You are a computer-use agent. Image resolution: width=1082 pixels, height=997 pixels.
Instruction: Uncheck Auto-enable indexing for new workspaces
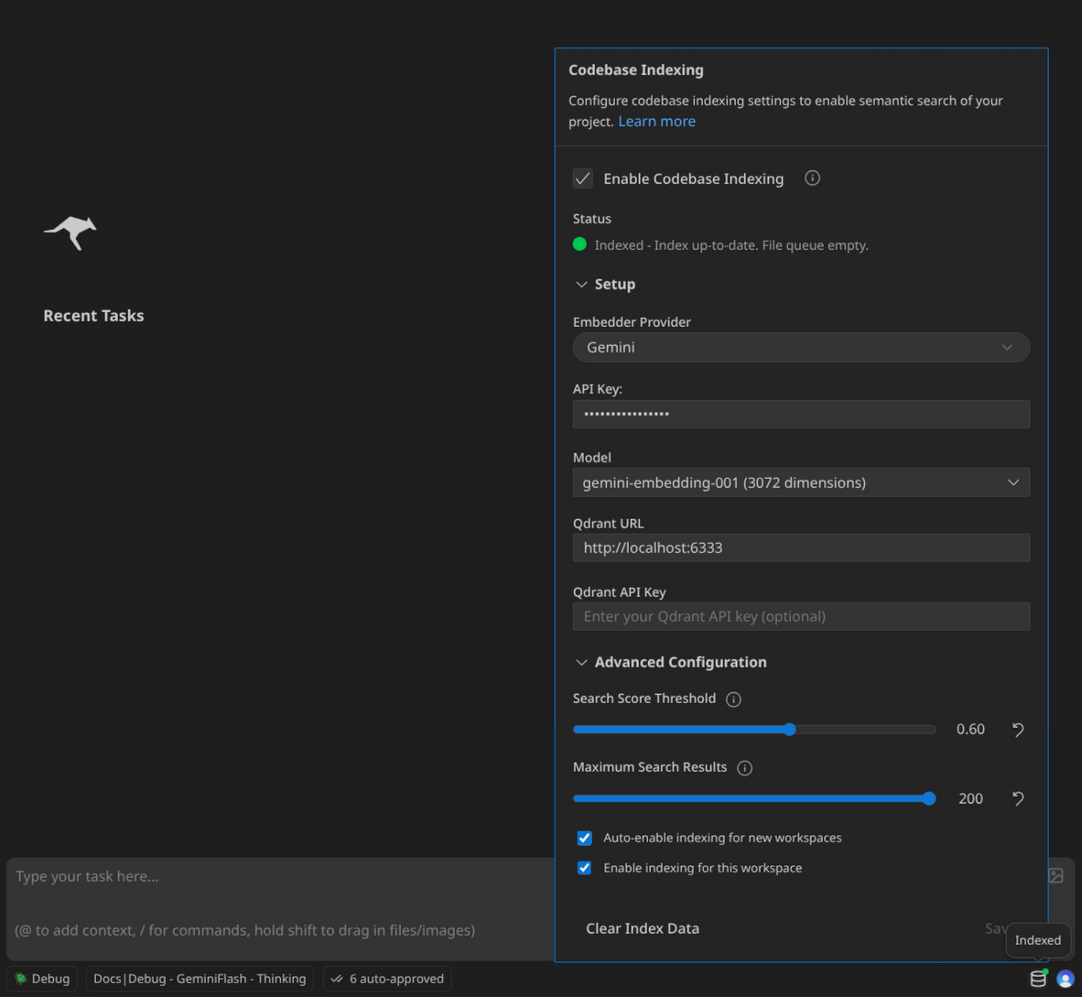point(584,838)
